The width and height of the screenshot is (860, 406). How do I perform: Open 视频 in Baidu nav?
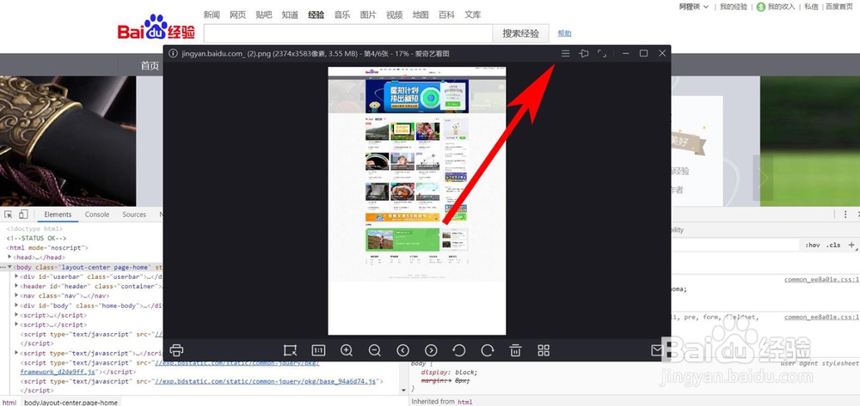(395, 15)
